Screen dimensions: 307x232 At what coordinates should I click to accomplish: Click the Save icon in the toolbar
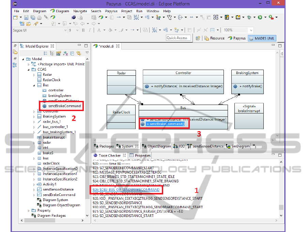(x=26, y=17)
